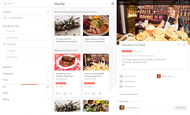
Task: Collapse the Location section
Action: [48, 12]
